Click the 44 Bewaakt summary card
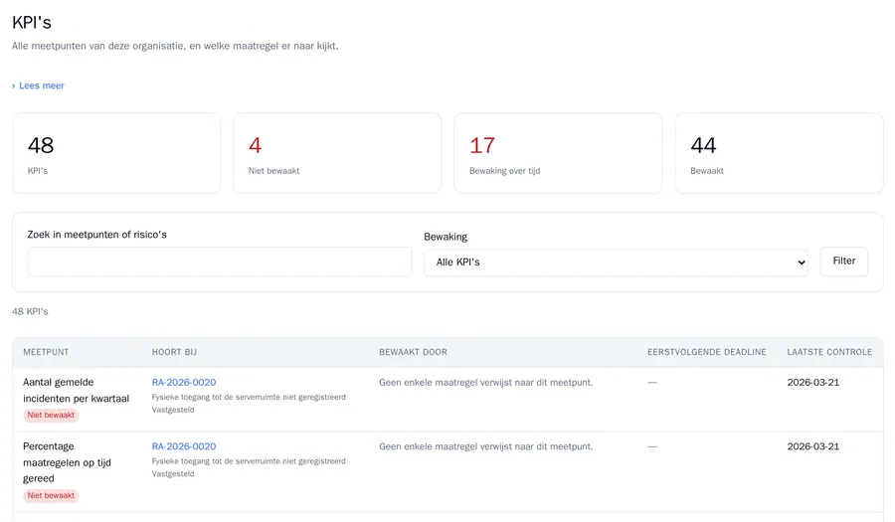Screen dimensions: 895x522 [x=779, y=153]
